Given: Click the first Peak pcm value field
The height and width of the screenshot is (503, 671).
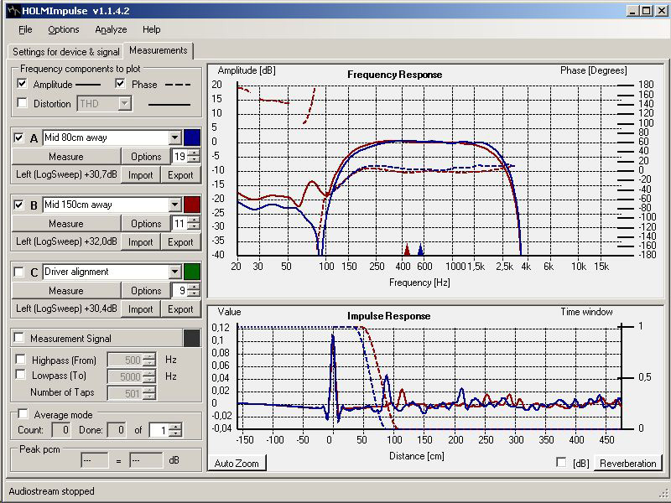Looking at the screenshot, I should coord(95,460).
